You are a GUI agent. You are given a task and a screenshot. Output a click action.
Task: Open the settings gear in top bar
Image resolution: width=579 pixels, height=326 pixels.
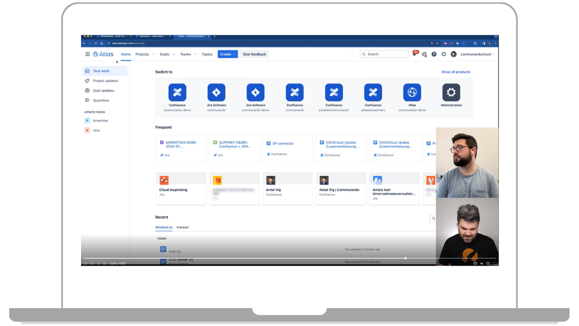pyautogui.click(x=443, y=54)
